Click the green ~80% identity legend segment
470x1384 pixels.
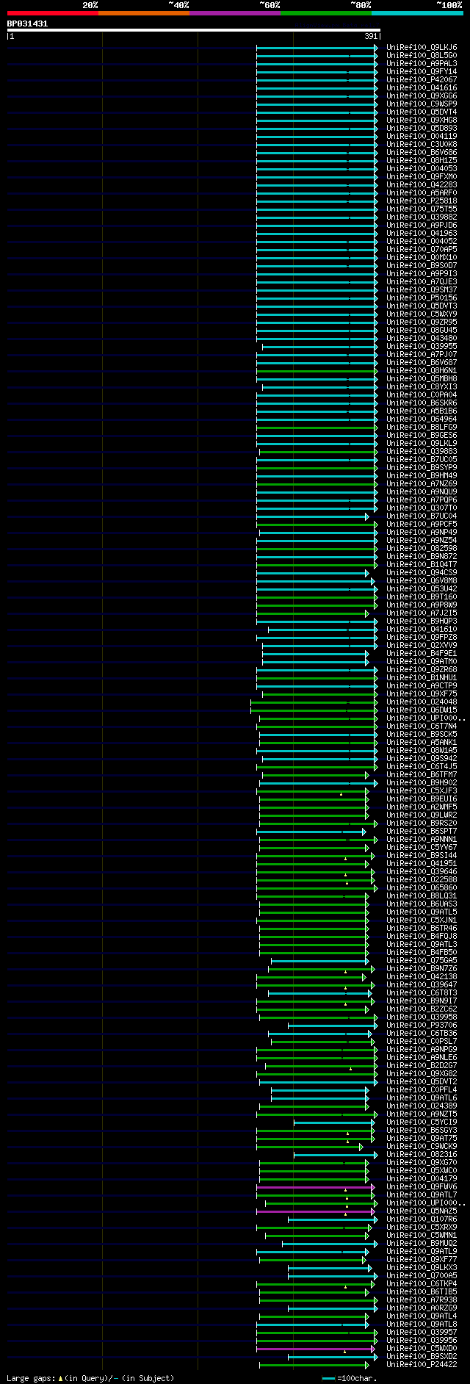point(326,13)
